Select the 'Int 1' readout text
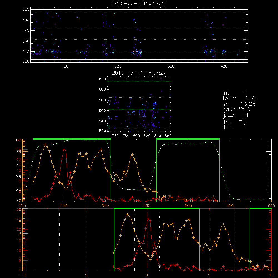278x278 pixels. (x=234, y=93)
